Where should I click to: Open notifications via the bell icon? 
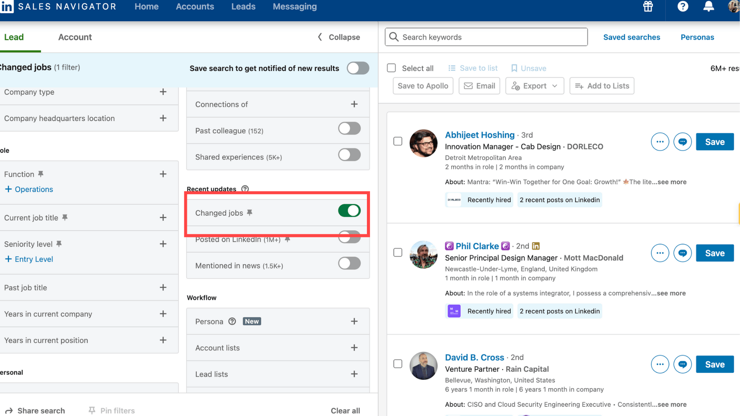tap(708, 7)
